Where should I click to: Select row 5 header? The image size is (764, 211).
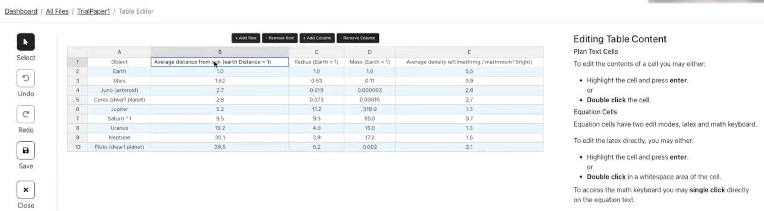click(x=77, y=100)
